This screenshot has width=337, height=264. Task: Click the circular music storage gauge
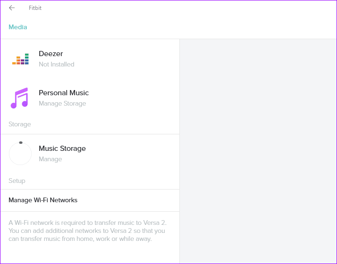[20, 154]
